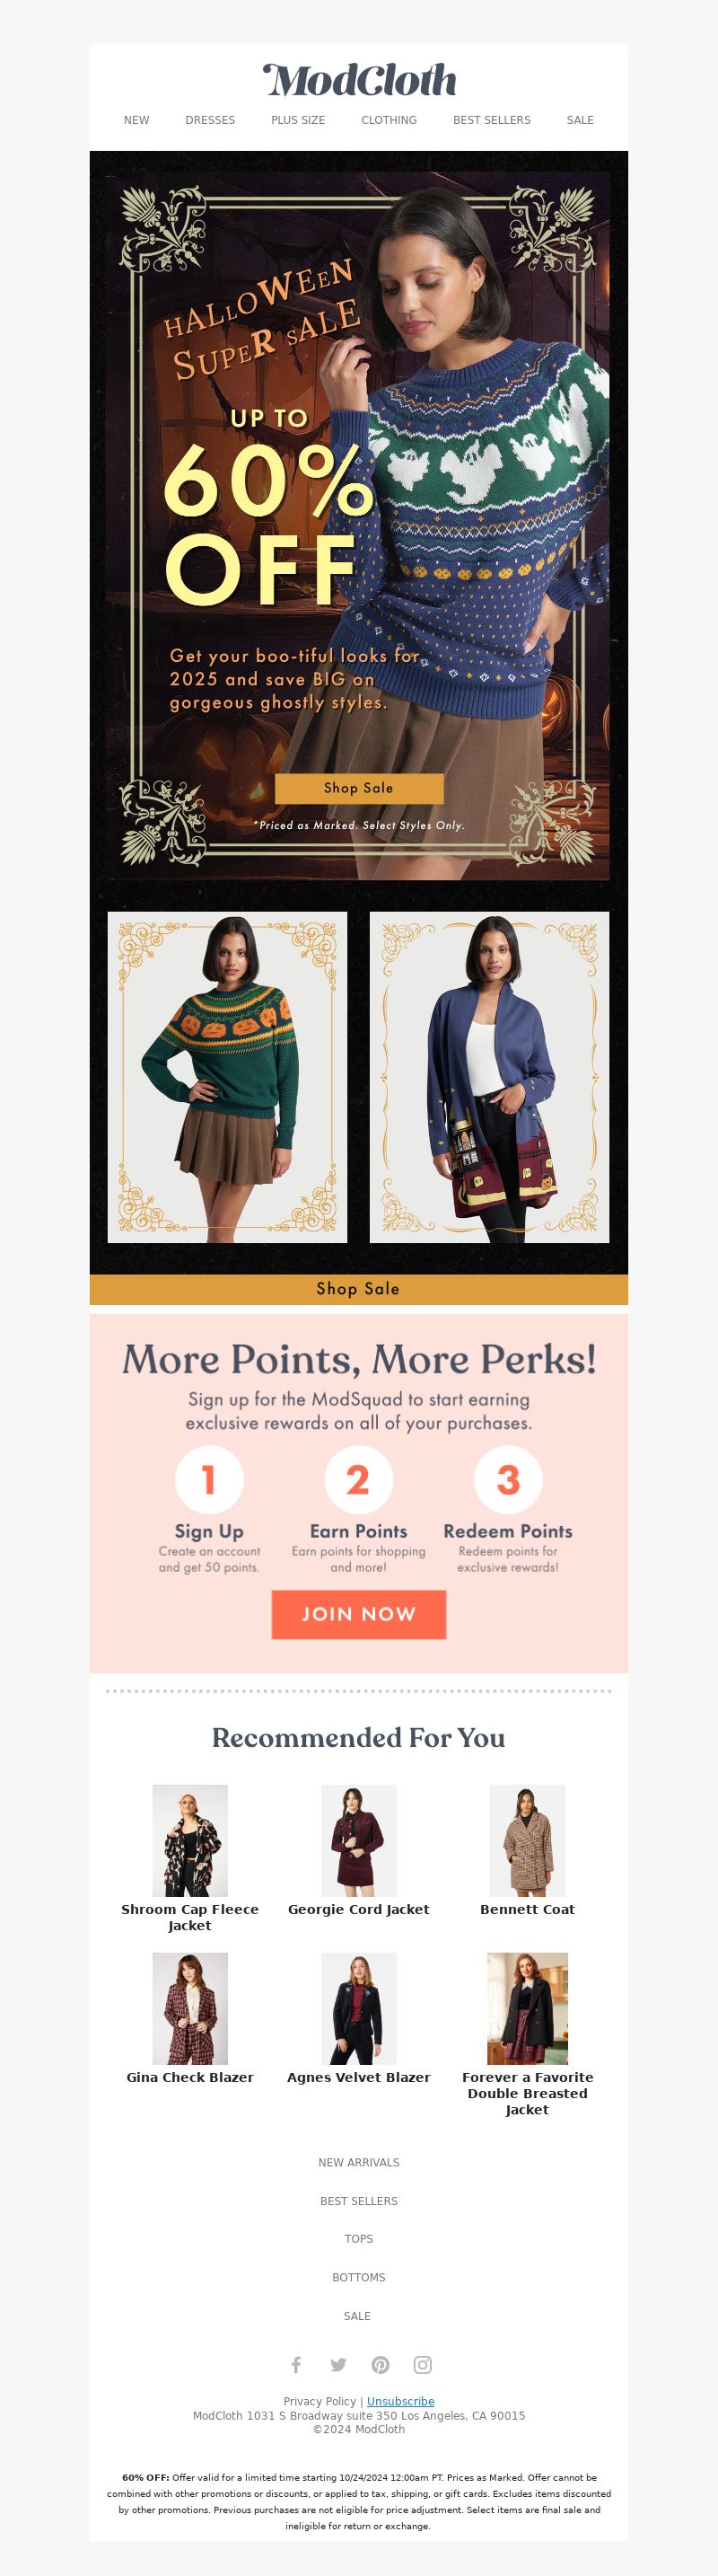View the Bennett Coat product image
The image size is (718, 2576).
(527, 1840)
